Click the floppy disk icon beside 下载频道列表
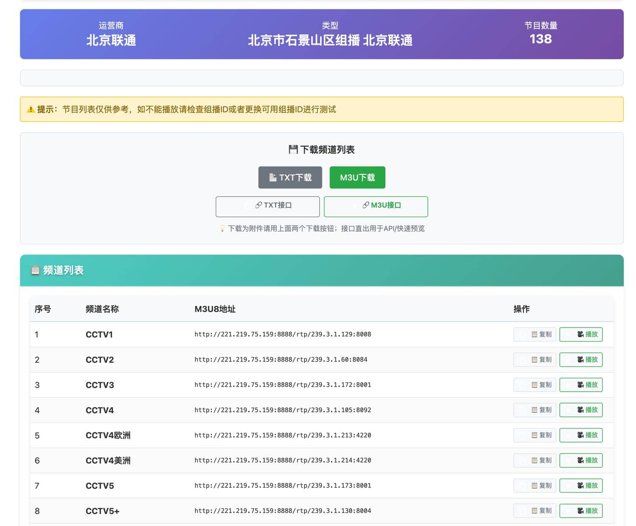The image size is (636, 526). coord(293,149)
